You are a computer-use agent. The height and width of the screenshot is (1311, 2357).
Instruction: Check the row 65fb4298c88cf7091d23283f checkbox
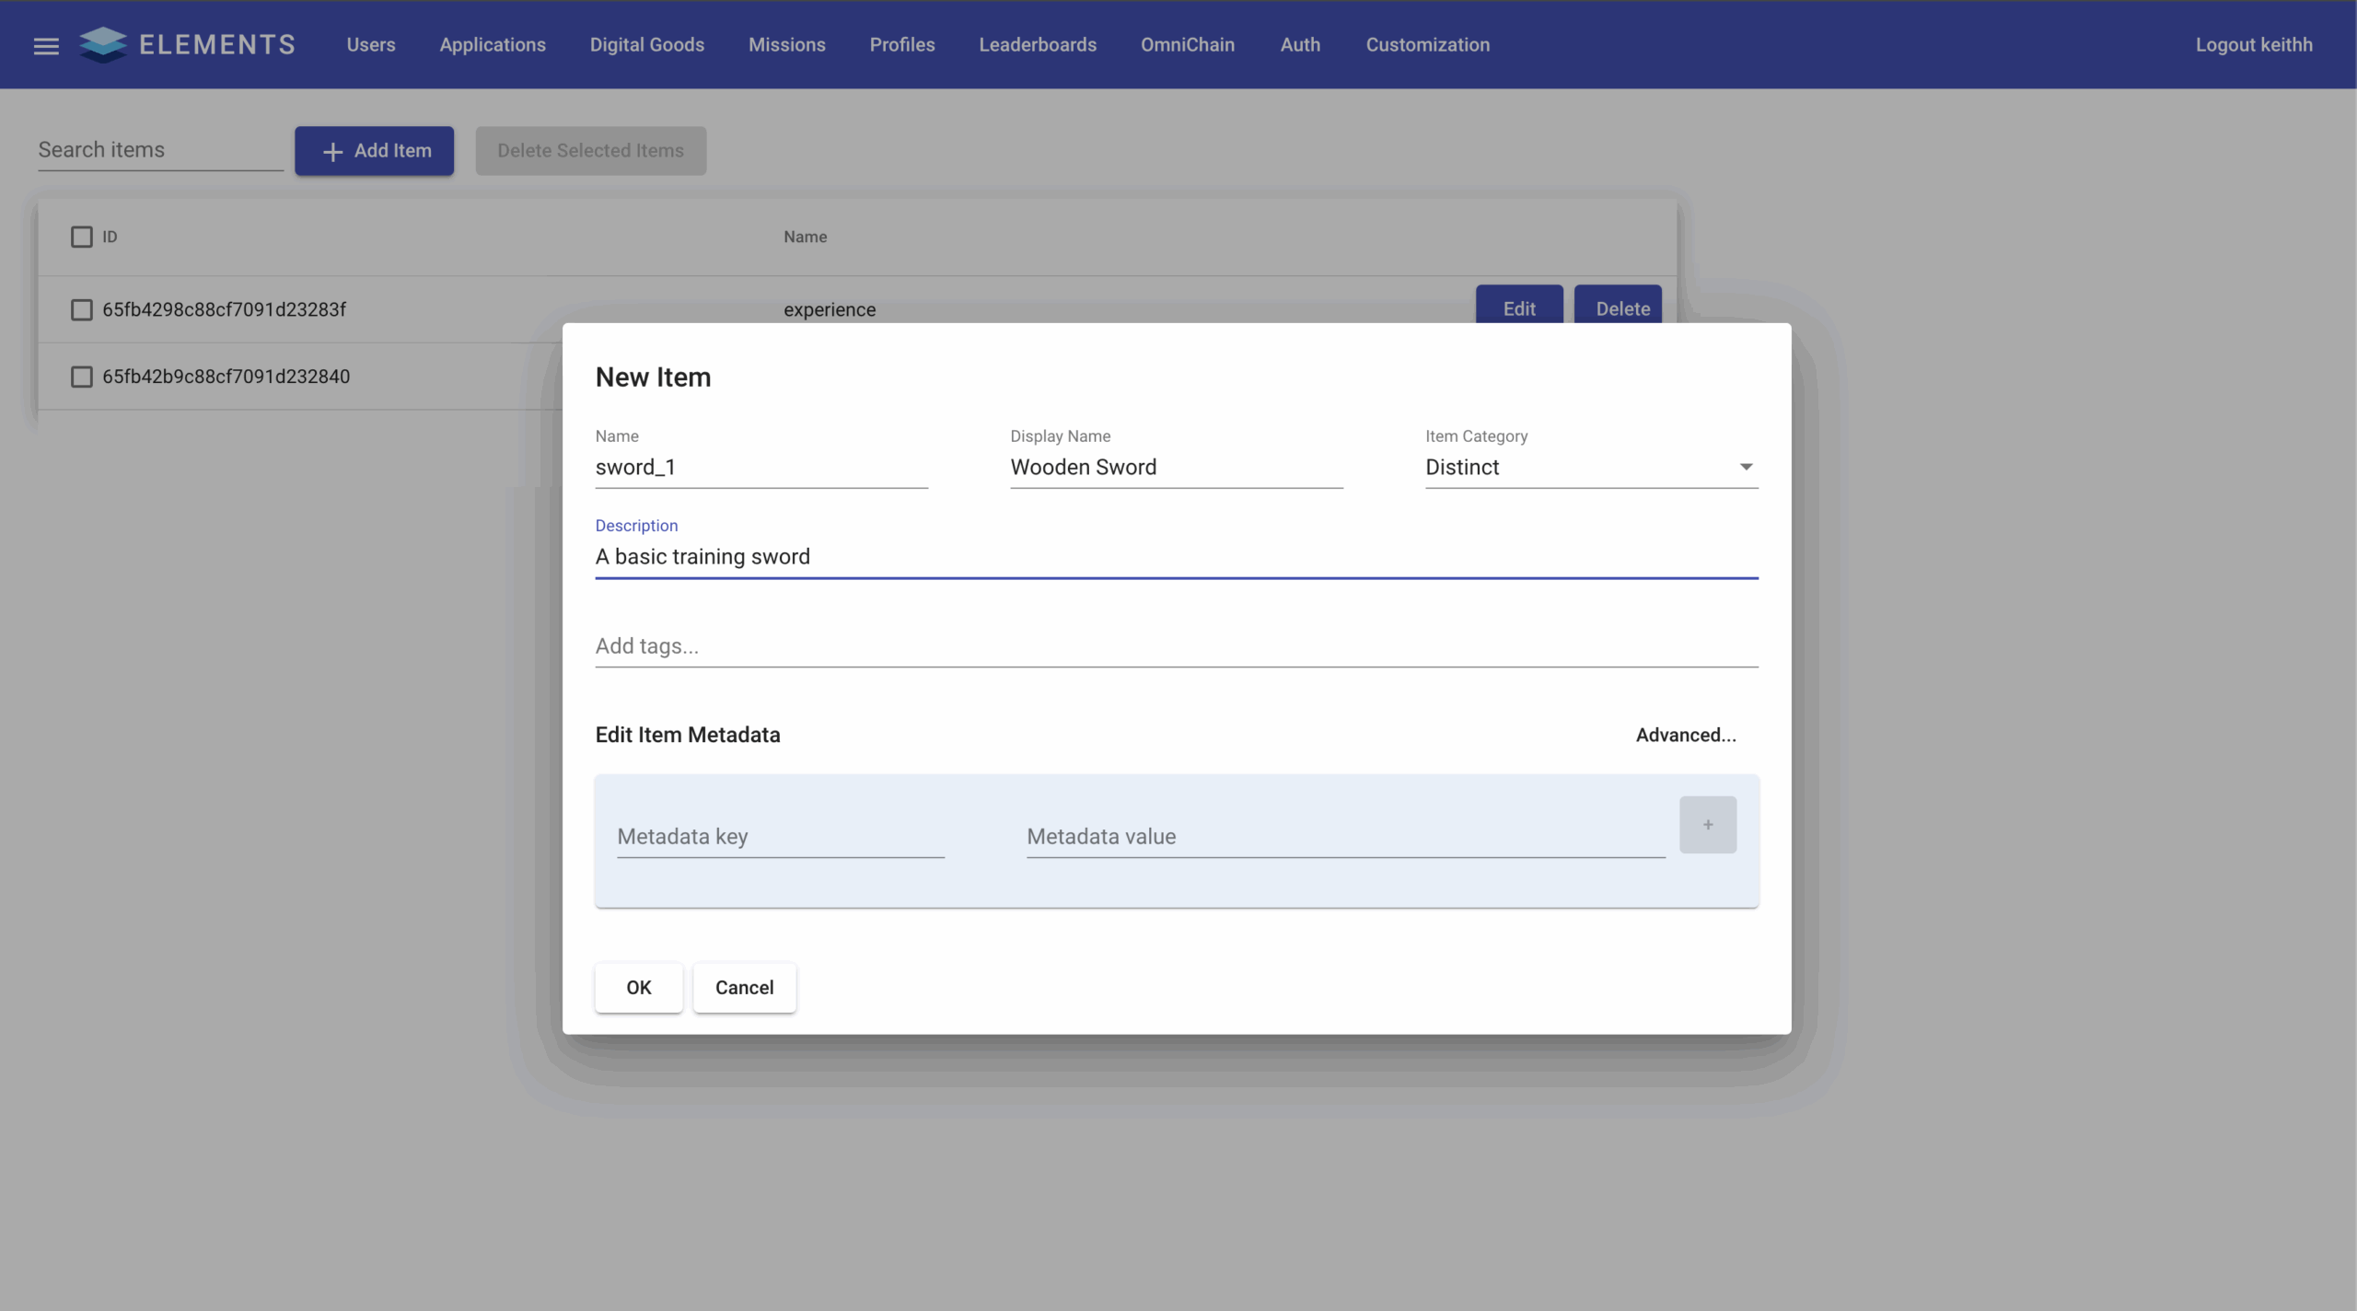(82, 309)
